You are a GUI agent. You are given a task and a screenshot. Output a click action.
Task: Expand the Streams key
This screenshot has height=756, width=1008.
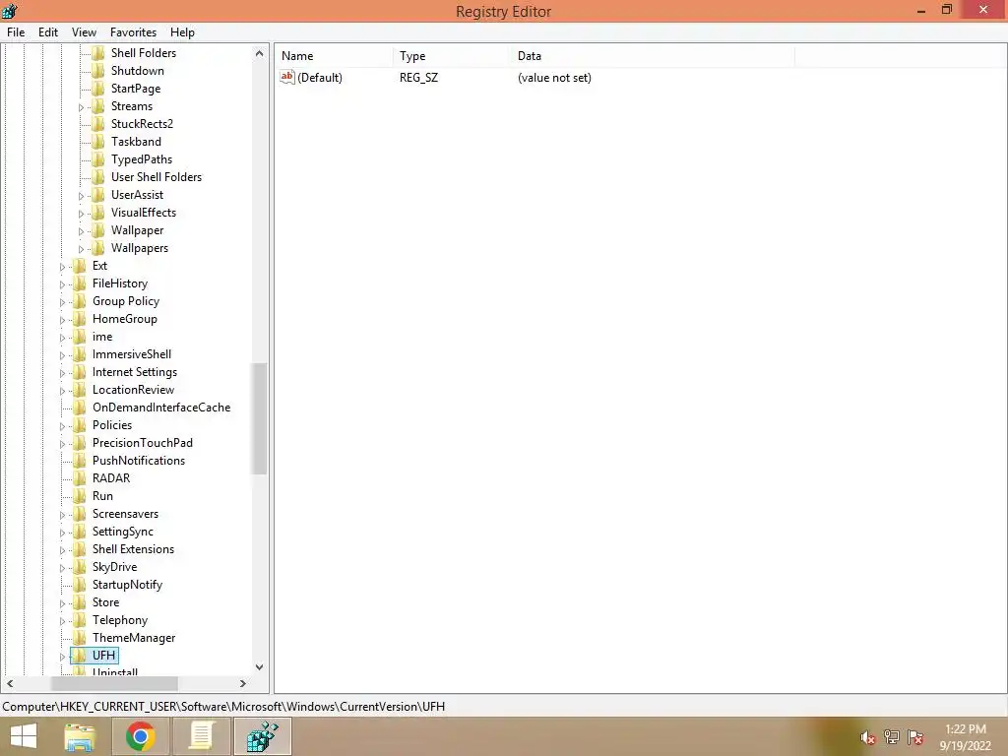point(81,107)
